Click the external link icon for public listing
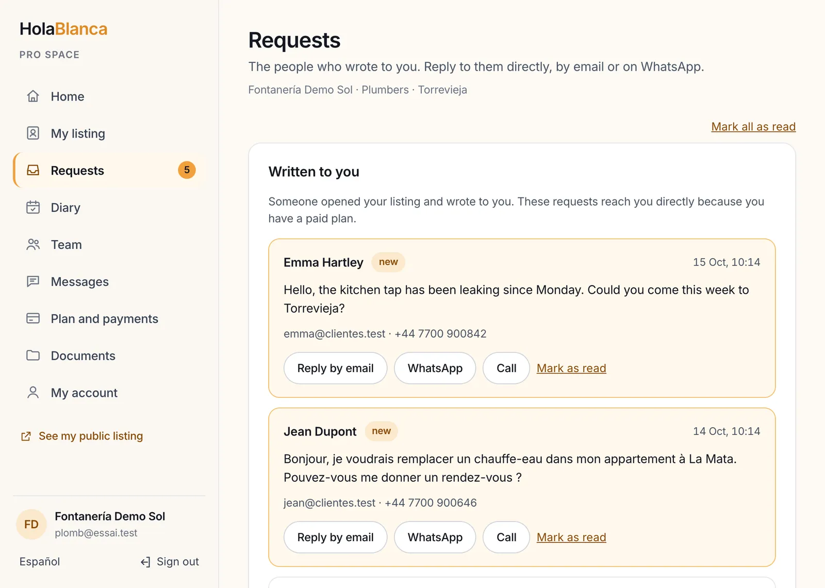Screen dimensions: 825x588 click(26, 436)
